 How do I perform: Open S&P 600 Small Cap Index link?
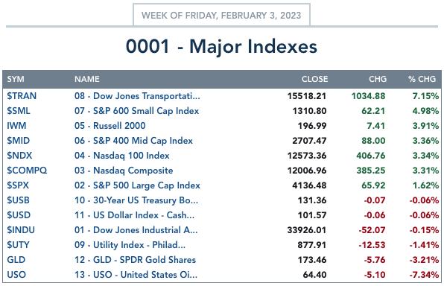[137, 111]
